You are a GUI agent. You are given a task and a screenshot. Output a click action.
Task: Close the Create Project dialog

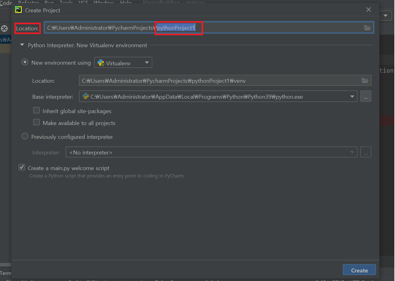tap(369, 10)
